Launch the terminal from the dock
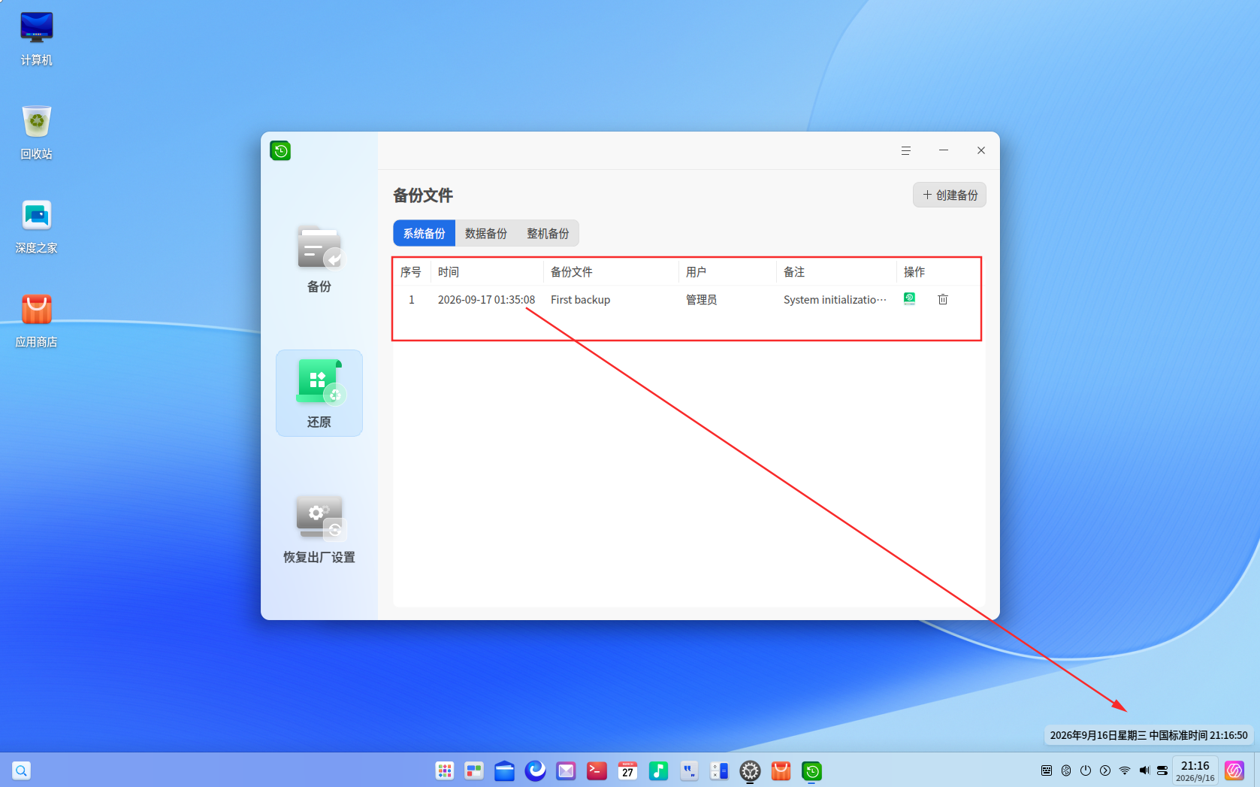The width and height of the screenshot is (1260, 787). point(597,770)
